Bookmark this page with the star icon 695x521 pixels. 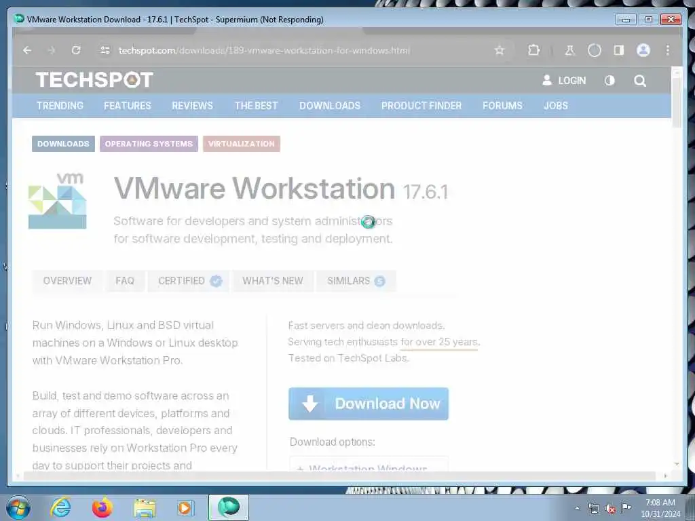click(500, 50)
